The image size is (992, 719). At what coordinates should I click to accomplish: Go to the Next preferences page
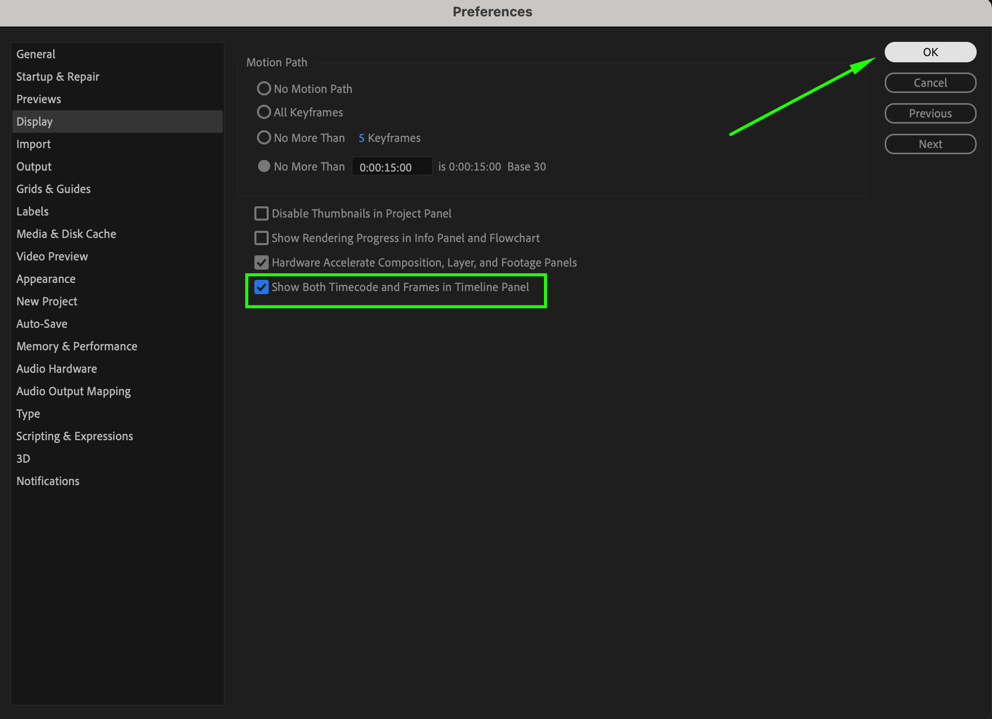click(930, 144)
